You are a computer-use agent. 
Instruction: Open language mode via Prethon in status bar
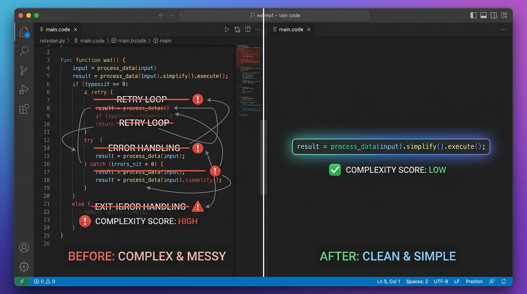pos(474,281)
